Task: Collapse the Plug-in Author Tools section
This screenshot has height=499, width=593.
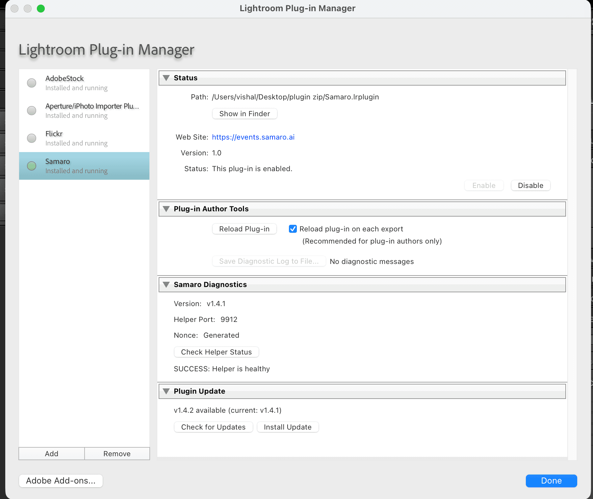Action: pos(166,209)
